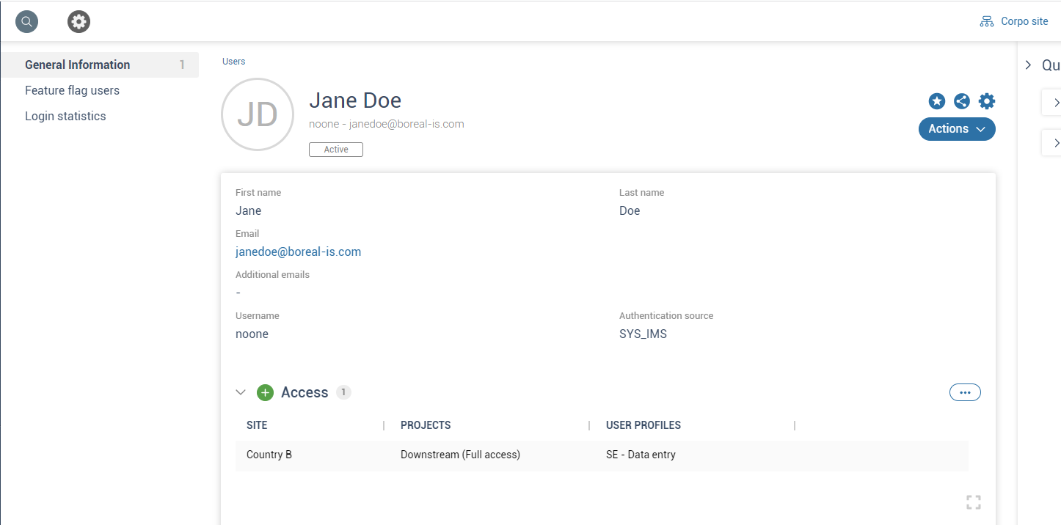Expand the right-hand Qu panel
Viewport: 1061px width, 525px height.
(x=1027, y=65)
